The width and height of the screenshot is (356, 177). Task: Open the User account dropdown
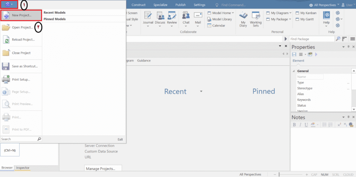pyautogui.click(x=348, y=5)
